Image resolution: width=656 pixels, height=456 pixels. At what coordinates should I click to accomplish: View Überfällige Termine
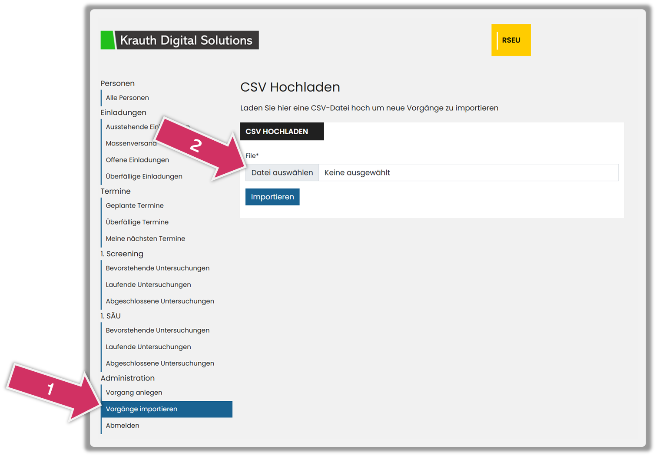click(137, 222)
